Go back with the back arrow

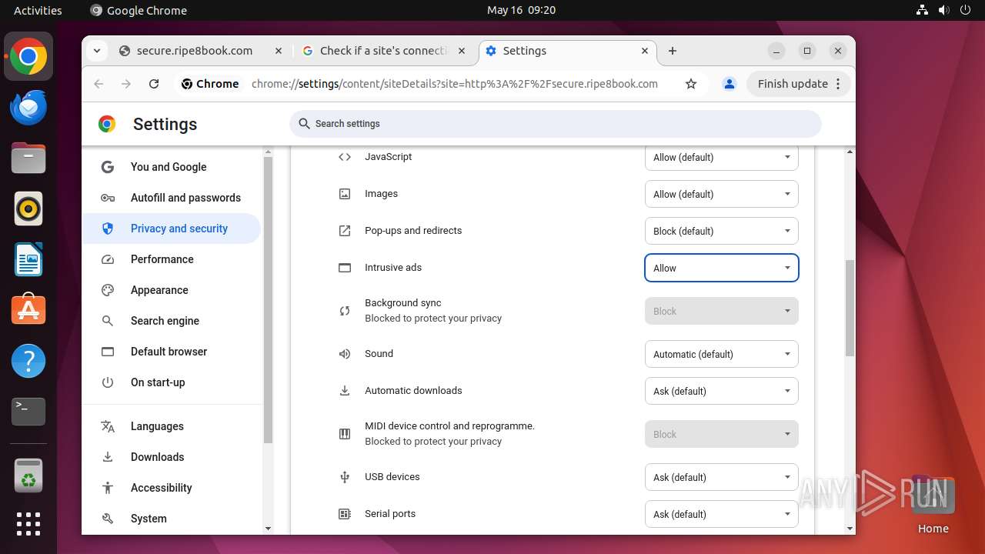click(98, 84)
